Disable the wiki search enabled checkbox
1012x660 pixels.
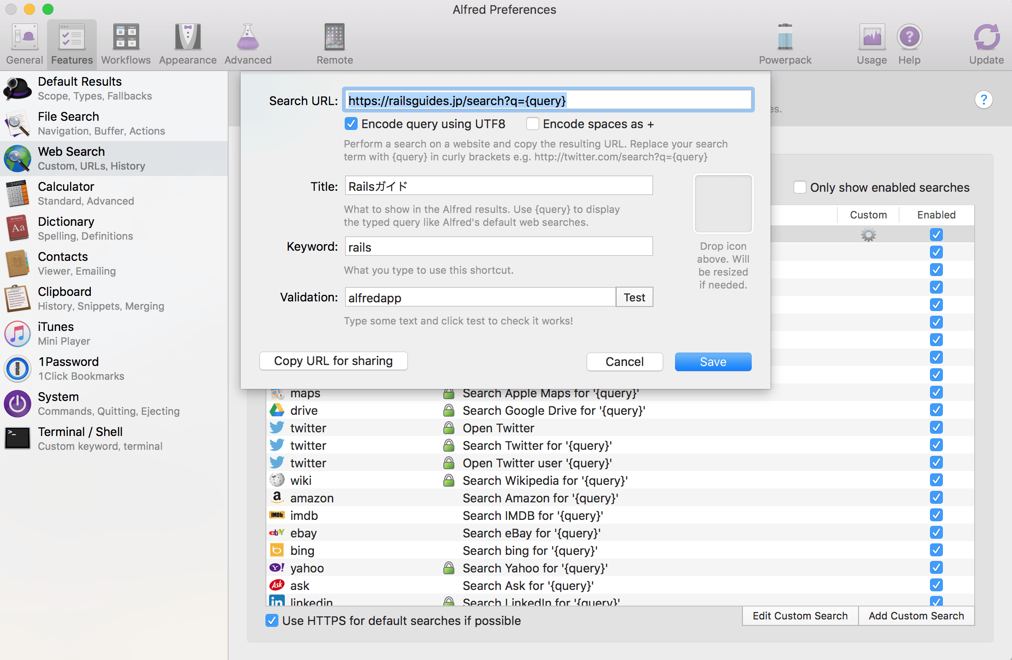coord(936,480)
